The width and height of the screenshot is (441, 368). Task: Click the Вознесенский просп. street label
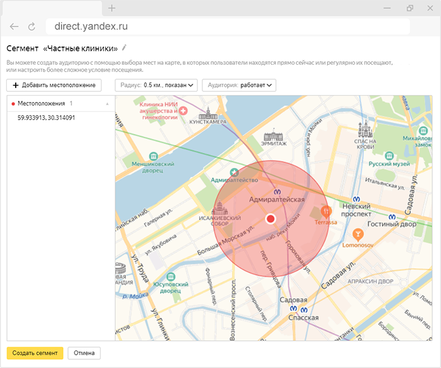point(232,310)
